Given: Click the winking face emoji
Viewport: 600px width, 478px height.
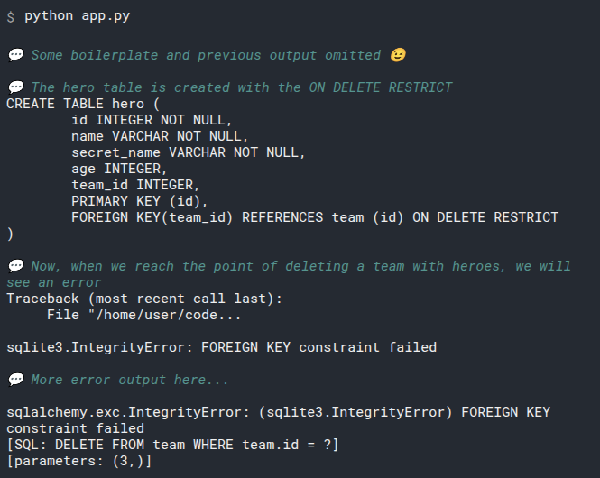Looking at the screenshot, I should click(x=398, y=55).
